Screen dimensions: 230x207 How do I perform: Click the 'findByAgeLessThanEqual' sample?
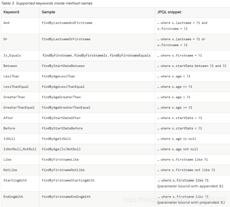[x=63, y=86]
